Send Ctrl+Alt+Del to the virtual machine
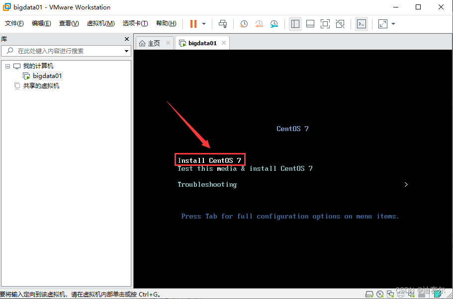Image resolution: width=453 pixels, height=299 pixels. (223, 24)
